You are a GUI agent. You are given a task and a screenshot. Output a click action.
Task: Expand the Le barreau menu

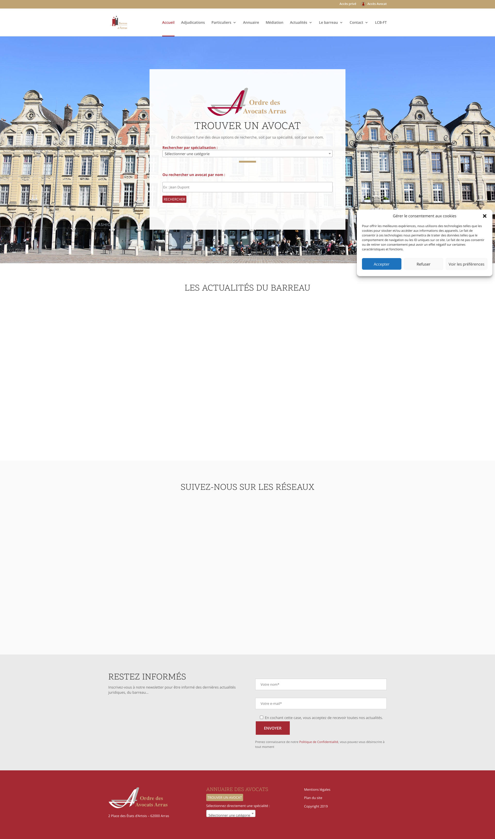tap(331, 22)
